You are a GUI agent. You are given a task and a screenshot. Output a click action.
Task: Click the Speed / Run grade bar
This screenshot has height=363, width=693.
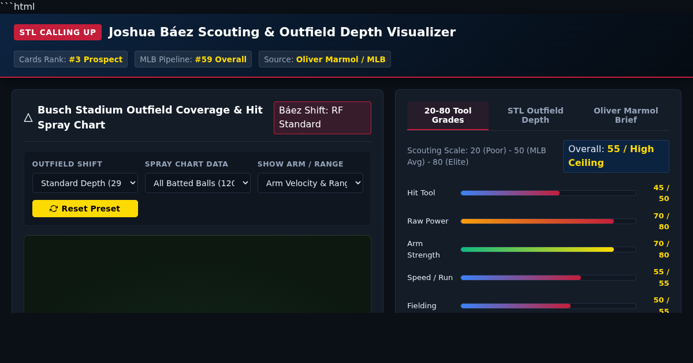pos(548,278)
